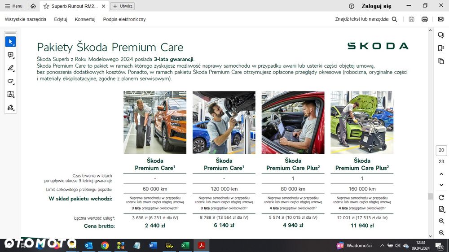Viewport: 449px width, 252px height.
Task: Click the 2 440 zł price
Action: [x=155, y=226]
